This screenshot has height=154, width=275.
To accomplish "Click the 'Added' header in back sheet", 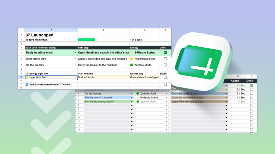I will (x=235, y=81).
